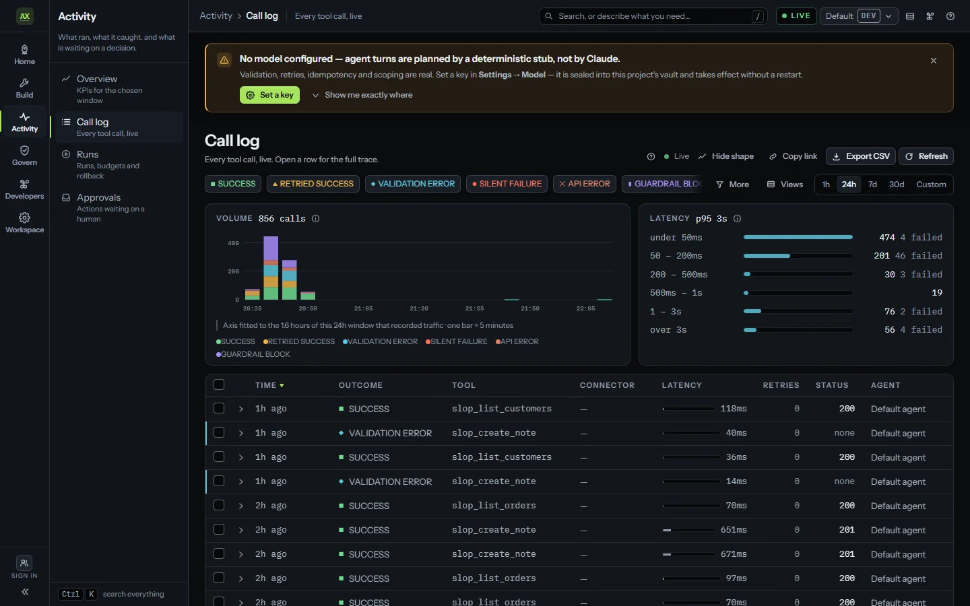Select the 30d time range
Viewport: 970px width, 606px height.
897,184
